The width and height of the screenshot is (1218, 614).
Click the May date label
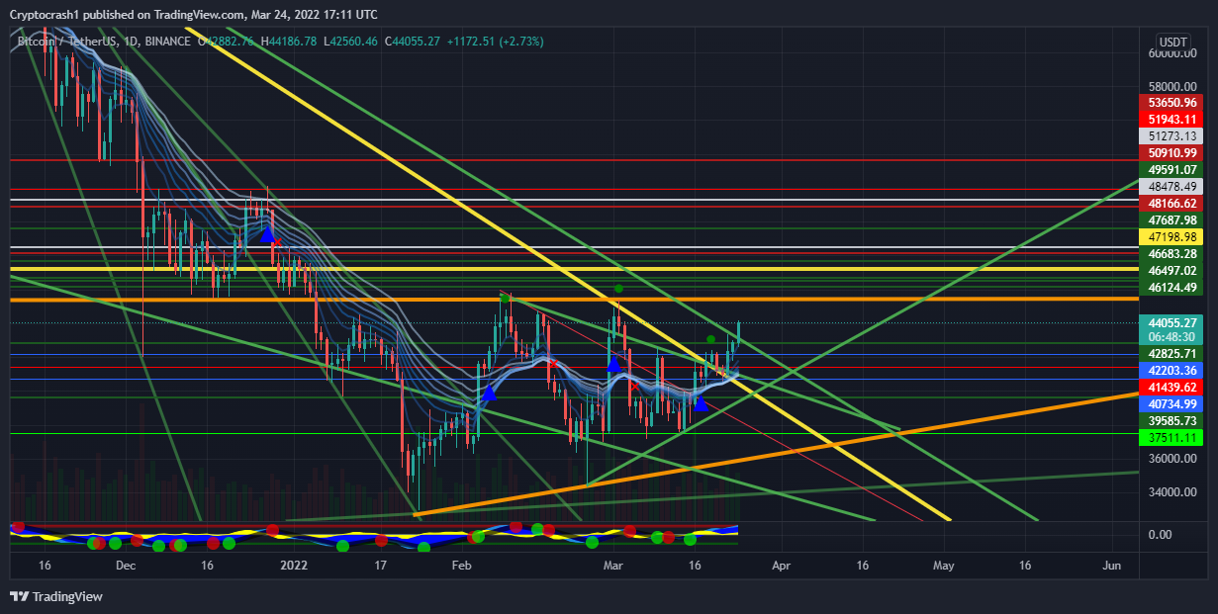pos(943,567)
